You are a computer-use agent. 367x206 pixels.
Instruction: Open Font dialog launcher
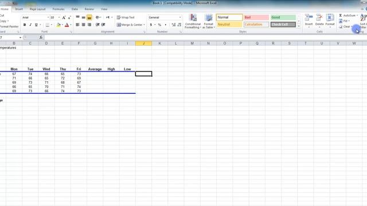point(71,32)
